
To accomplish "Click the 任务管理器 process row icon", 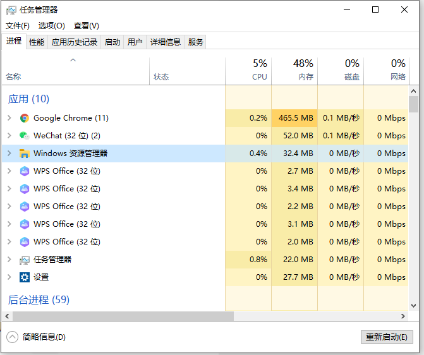I will point(25,260).
